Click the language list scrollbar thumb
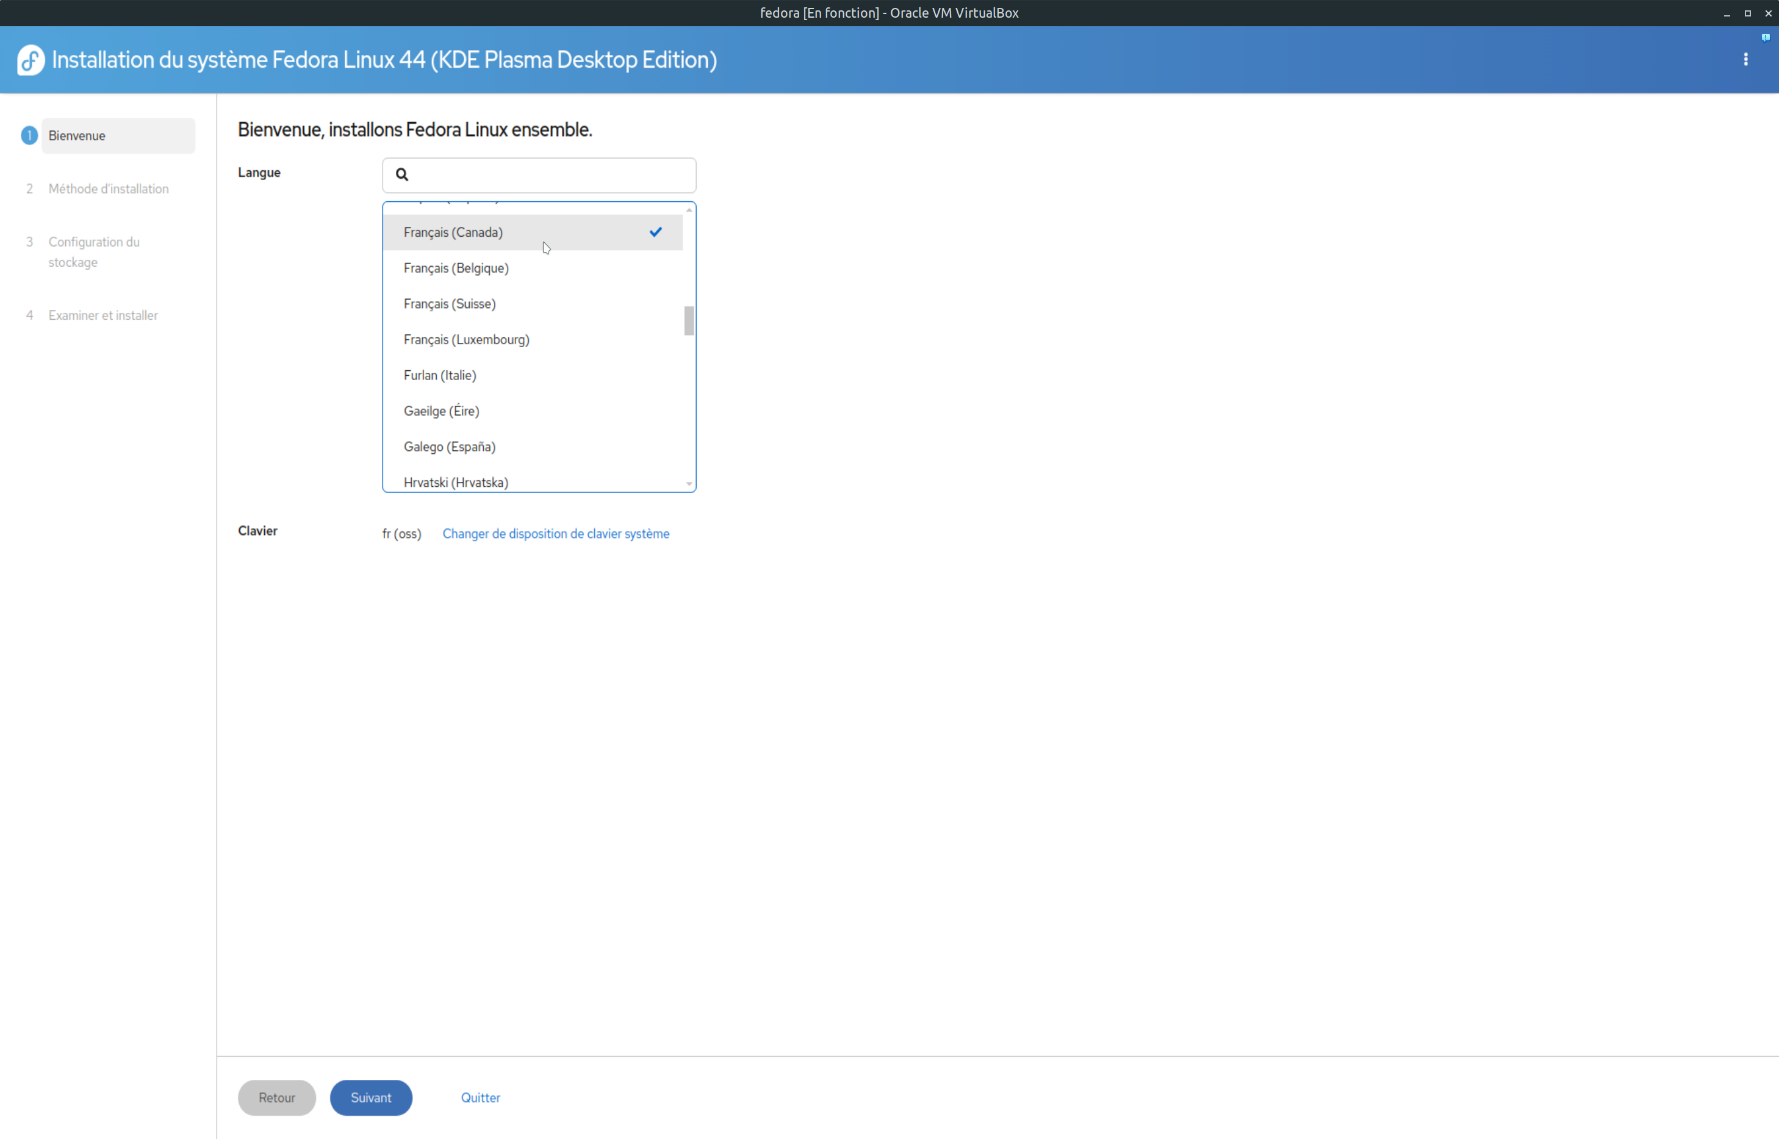This screenshot has height=1139, width=1779. [x=689, y=321]
